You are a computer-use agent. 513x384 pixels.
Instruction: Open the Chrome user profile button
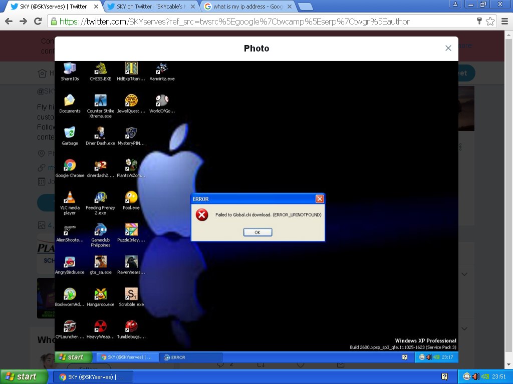455,4
